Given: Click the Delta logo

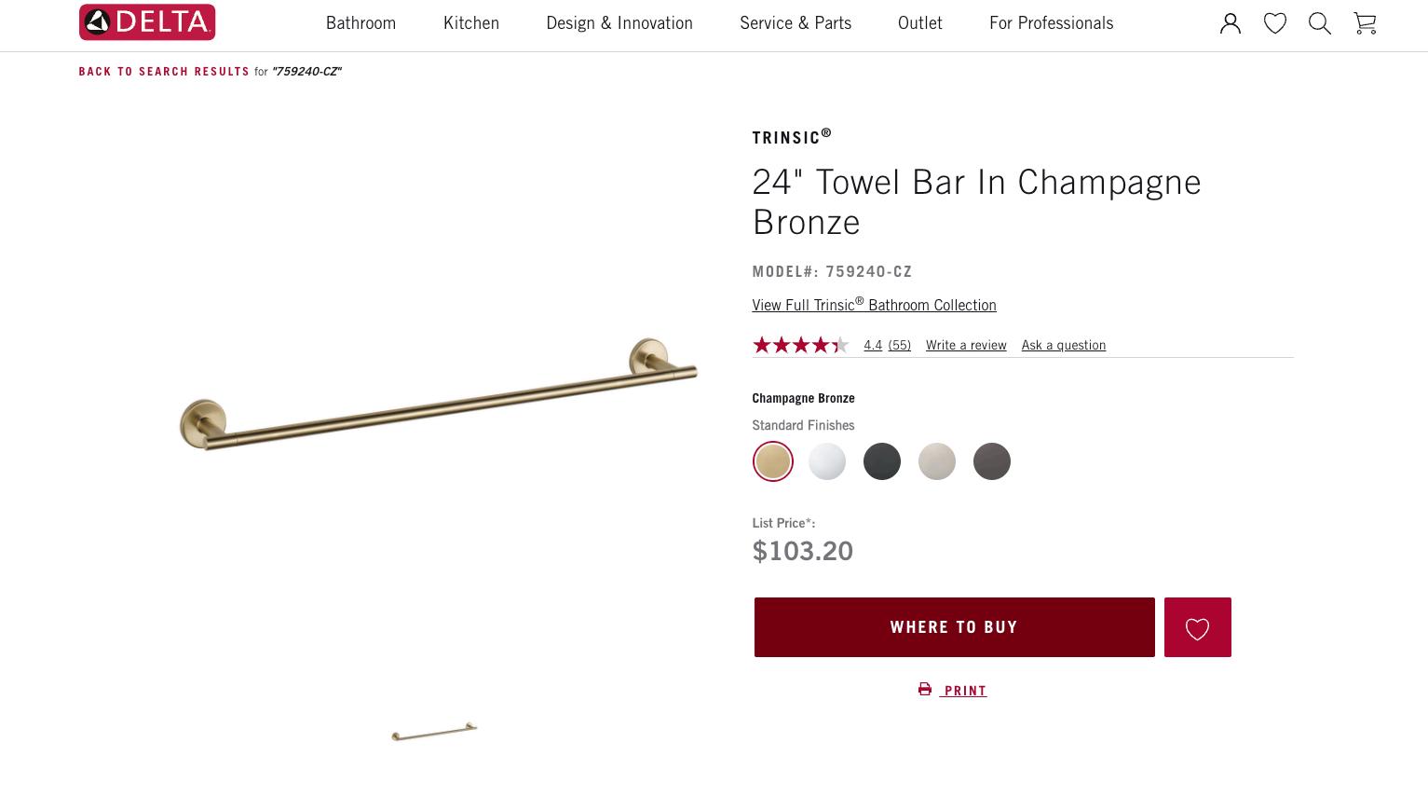Looking at the screenshot, I should (147, 22).
